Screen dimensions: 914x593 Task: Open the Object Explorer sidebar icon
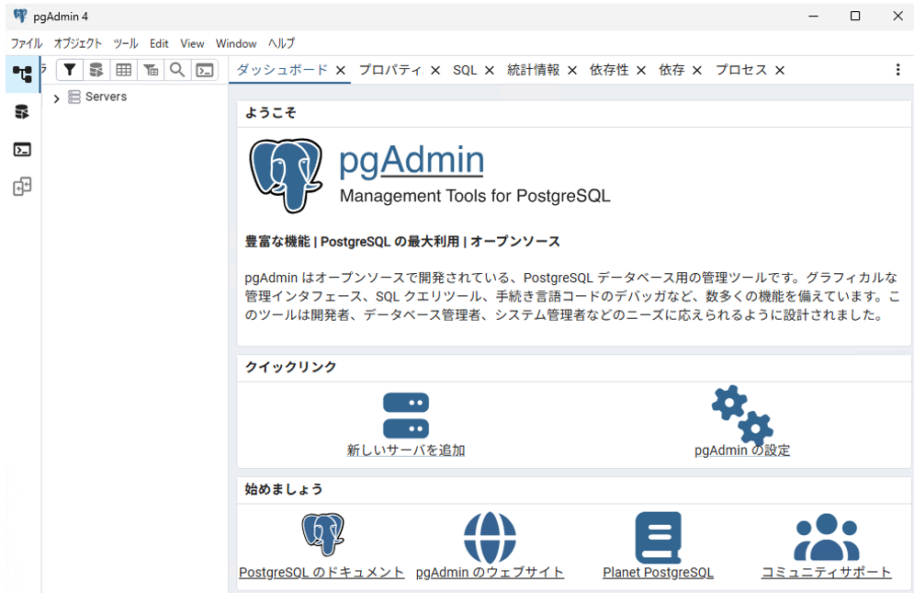click(x=22, y=74)
